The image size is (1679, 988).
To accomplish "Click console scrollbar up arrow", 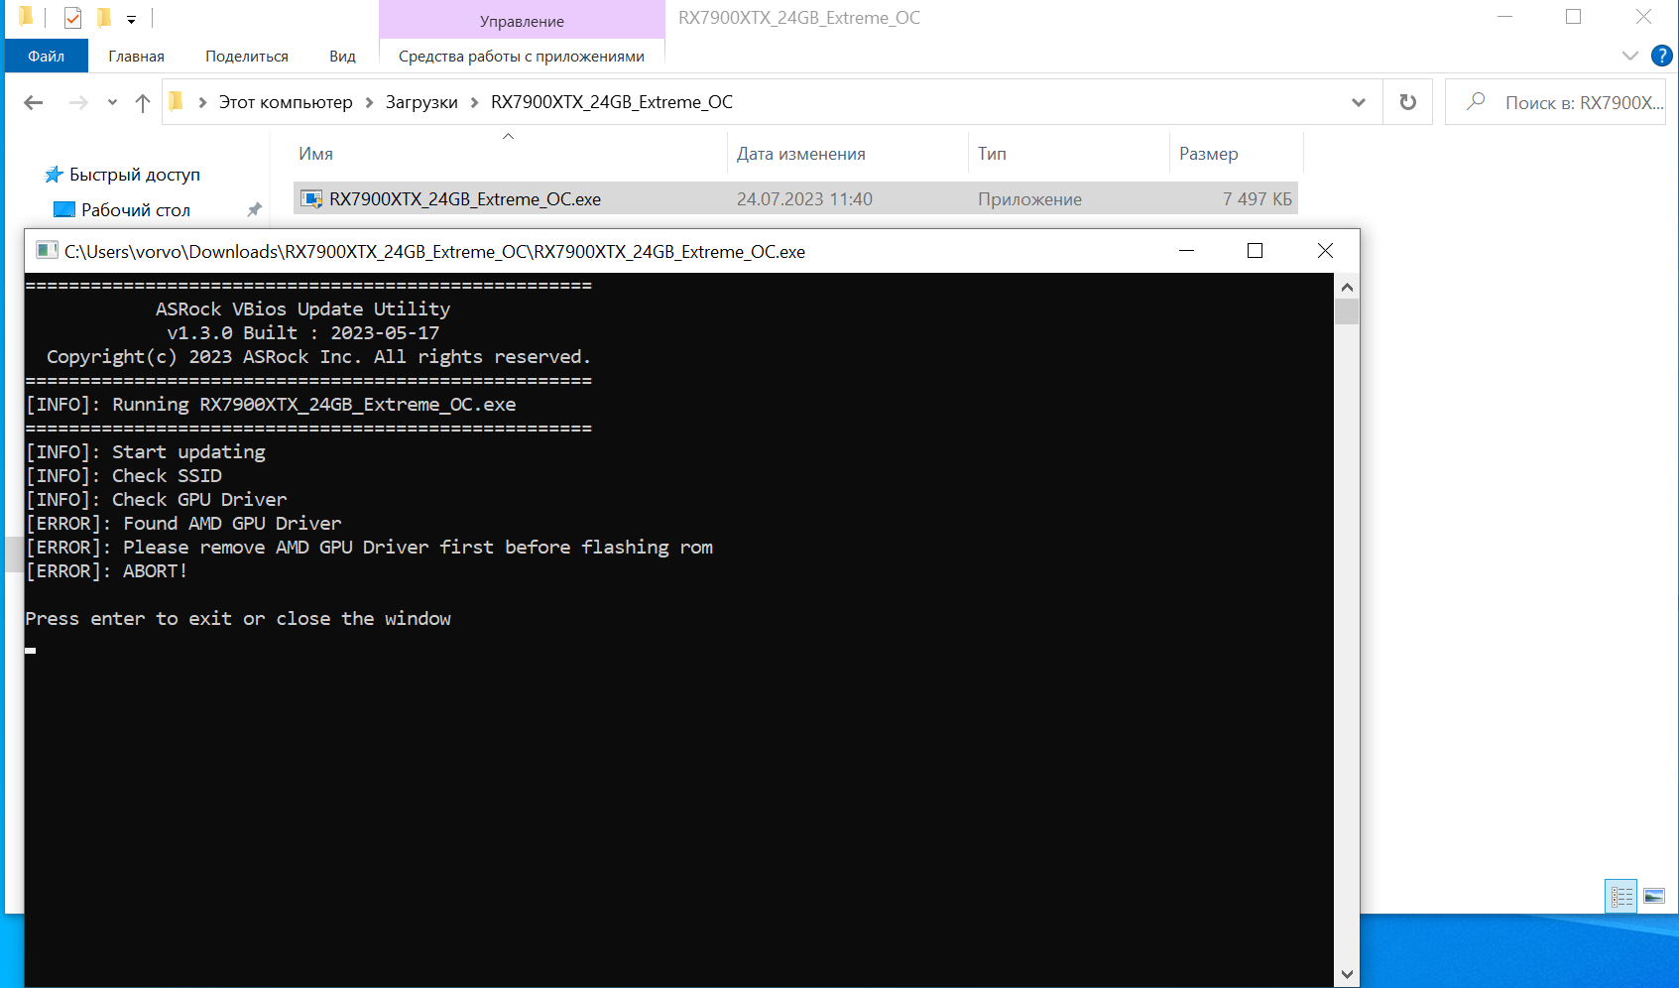I will click(x=1347, y=287).
